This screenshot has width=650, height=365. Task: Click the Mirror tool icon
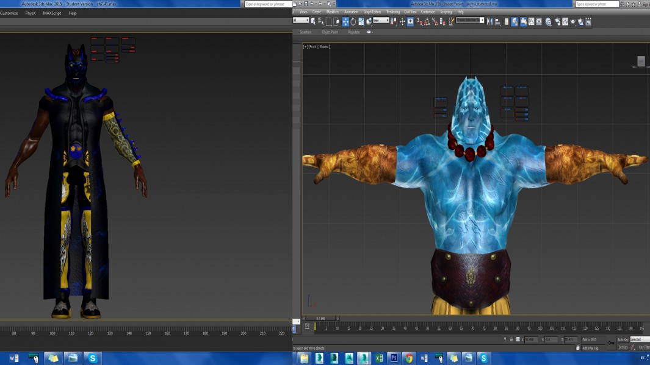[489, 21]
